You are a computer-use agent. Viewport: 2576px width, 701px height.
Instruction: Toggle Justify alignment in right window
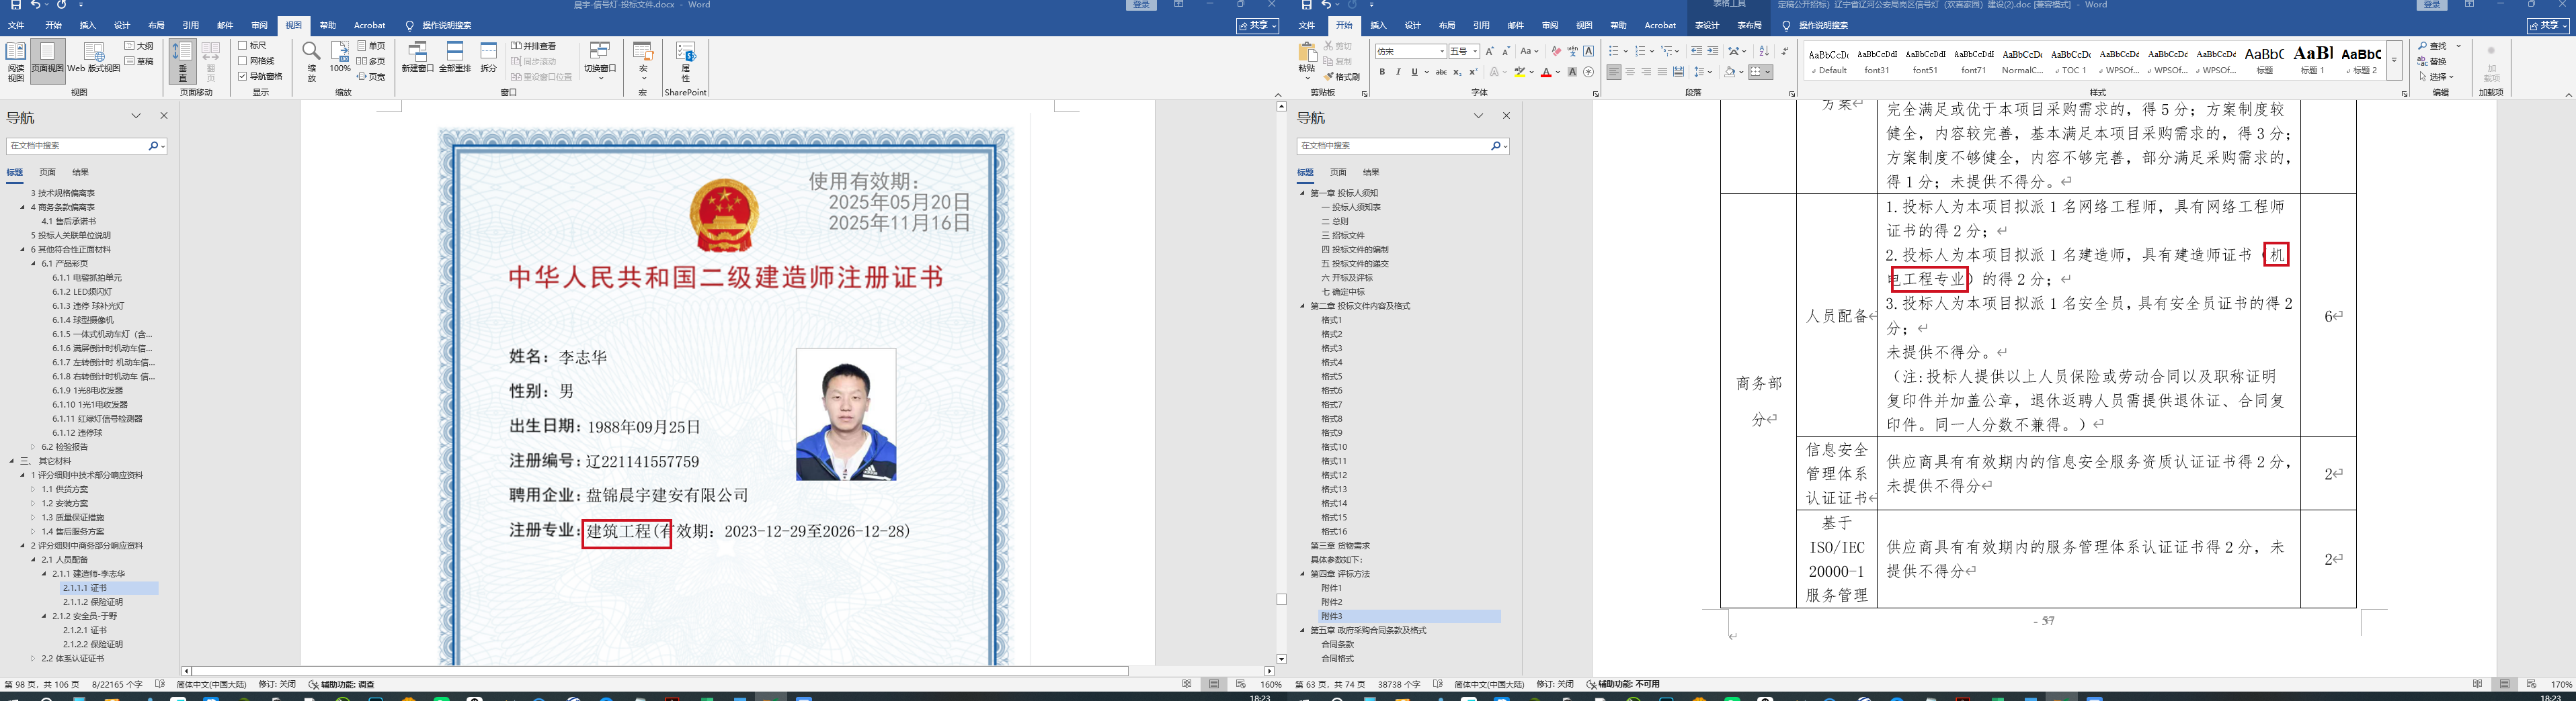pyautogui.click(x=1662, y=72)
